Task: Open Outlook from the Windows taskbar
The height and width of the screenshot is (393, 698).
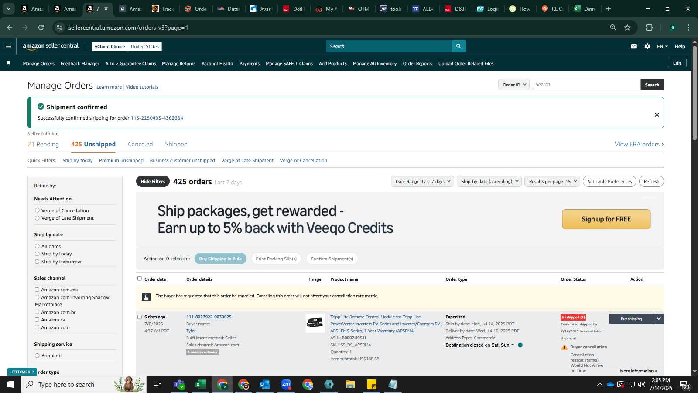Action: click(265, 384)
